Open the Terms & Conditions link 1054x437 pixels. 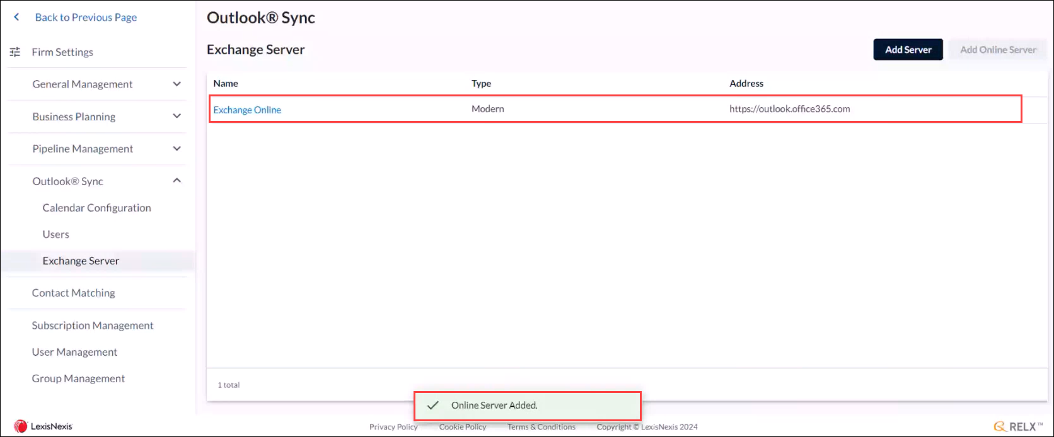pos(541,427)
